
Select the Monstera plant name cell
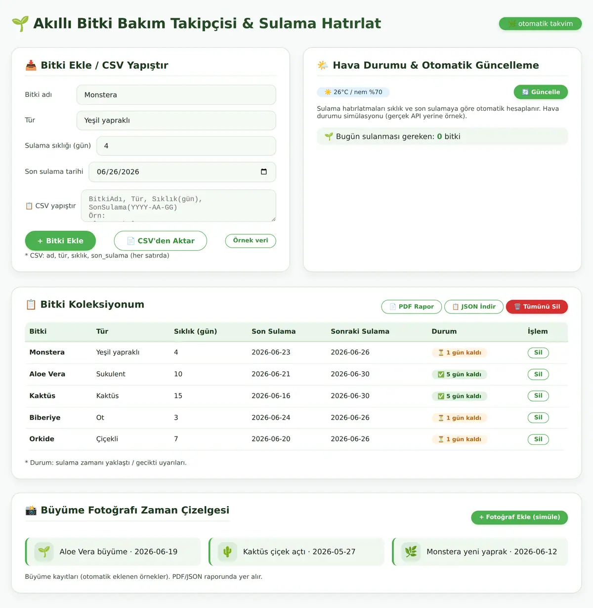coord(47,352)
